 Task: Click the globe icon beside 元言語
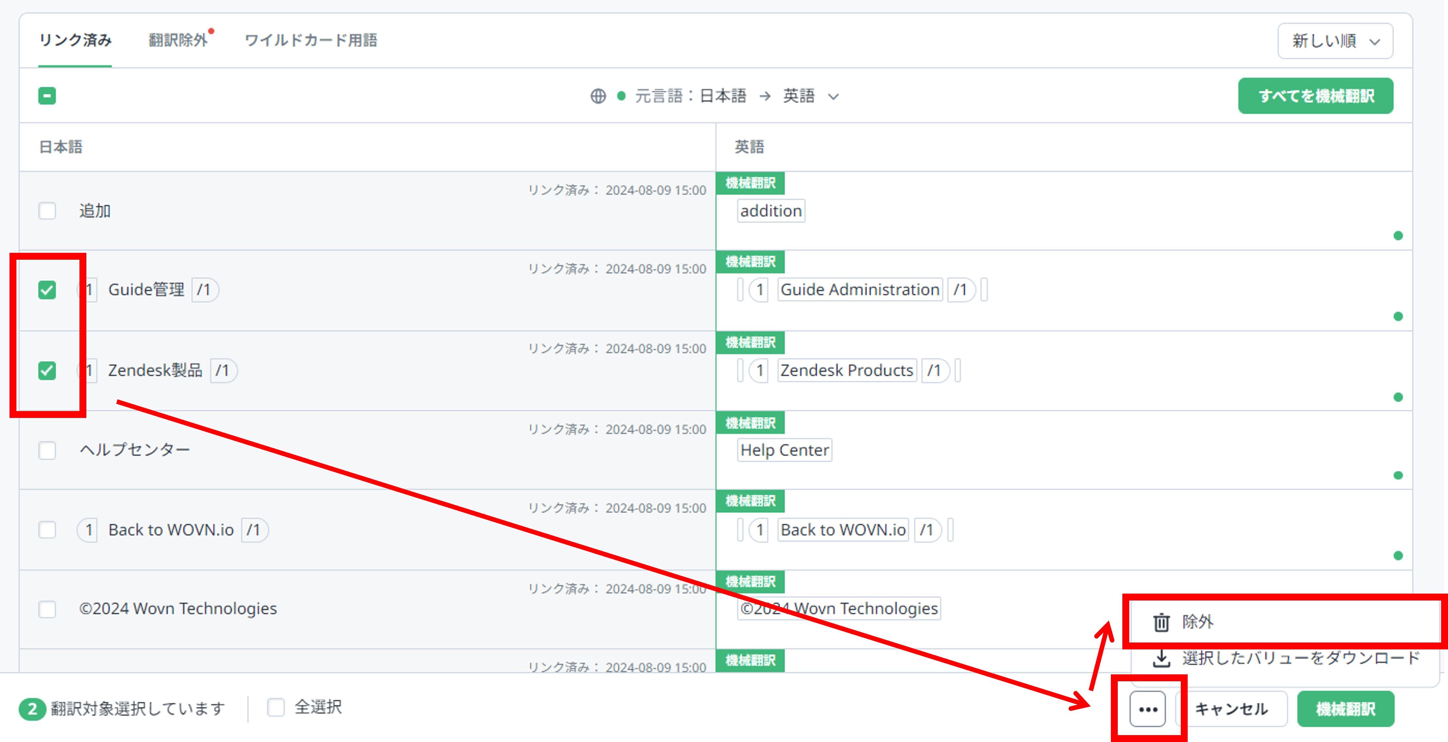598,96
